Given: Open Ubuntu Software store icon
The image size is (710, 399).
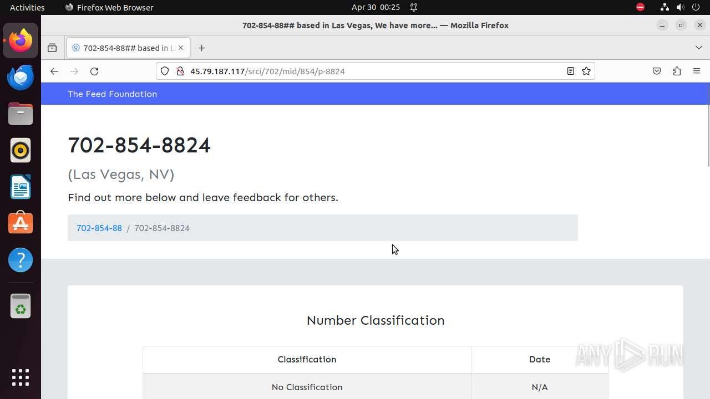Looking at the screenshot, I should coord(21,223).
